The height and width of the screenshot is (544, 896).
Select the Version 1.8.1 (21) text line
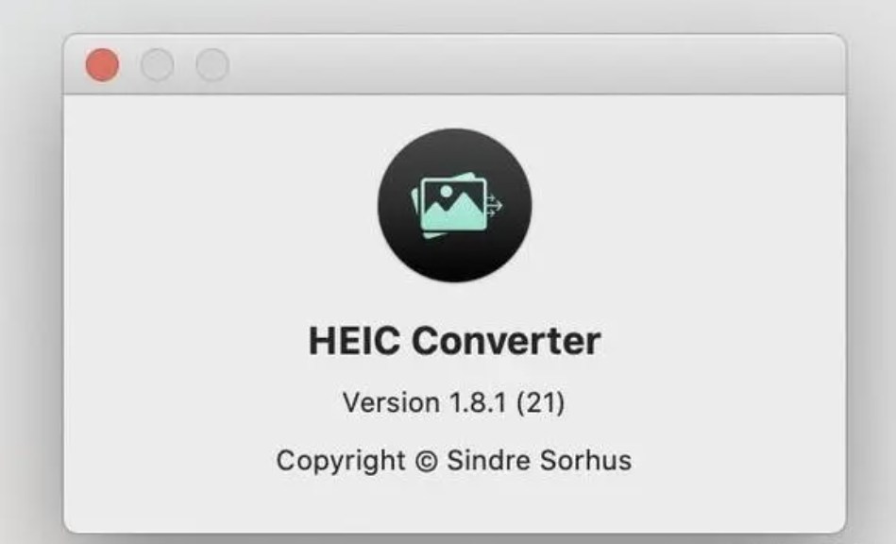454,403
